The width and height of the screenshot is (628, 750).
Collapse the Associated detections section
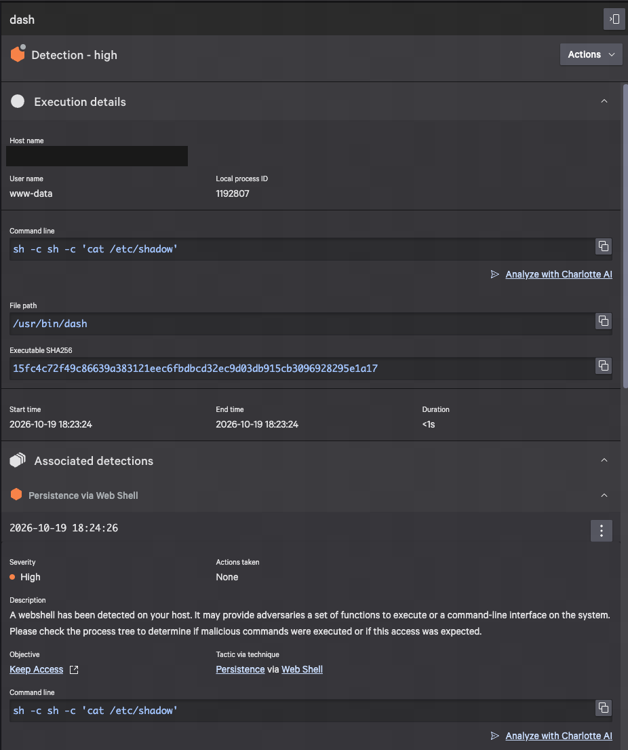(x=604, y=460)
